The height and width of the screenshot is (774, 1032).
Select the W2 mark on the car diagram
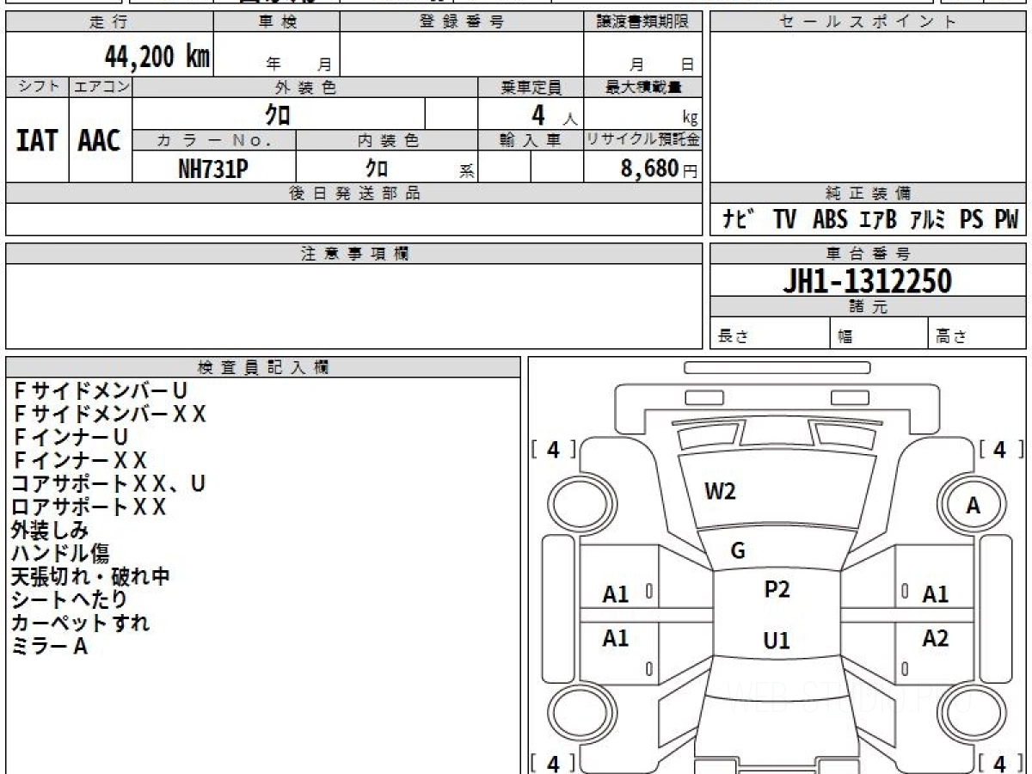pyautogui.click(x=720, y=492)
